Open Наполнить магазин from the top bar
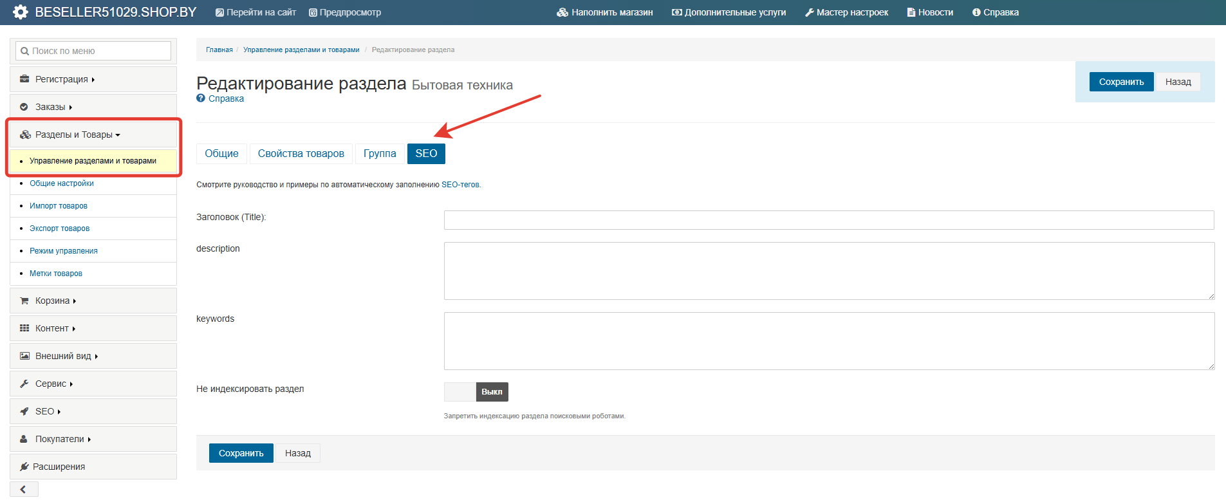 [x=605, y=12]
